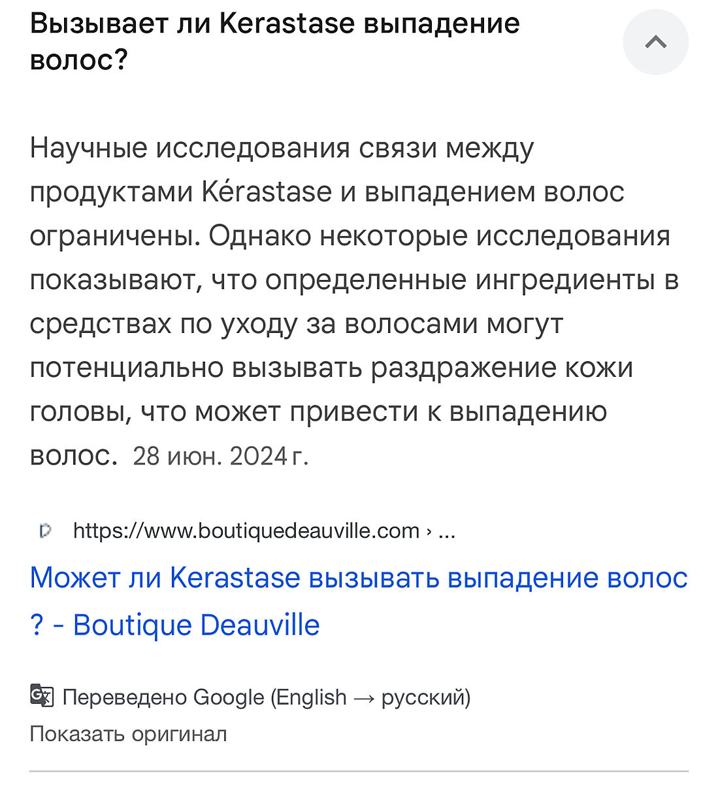Click the question heading about Kerastase hair loss
The height and width of the screenshot is (785, 718).
[274, 42]
